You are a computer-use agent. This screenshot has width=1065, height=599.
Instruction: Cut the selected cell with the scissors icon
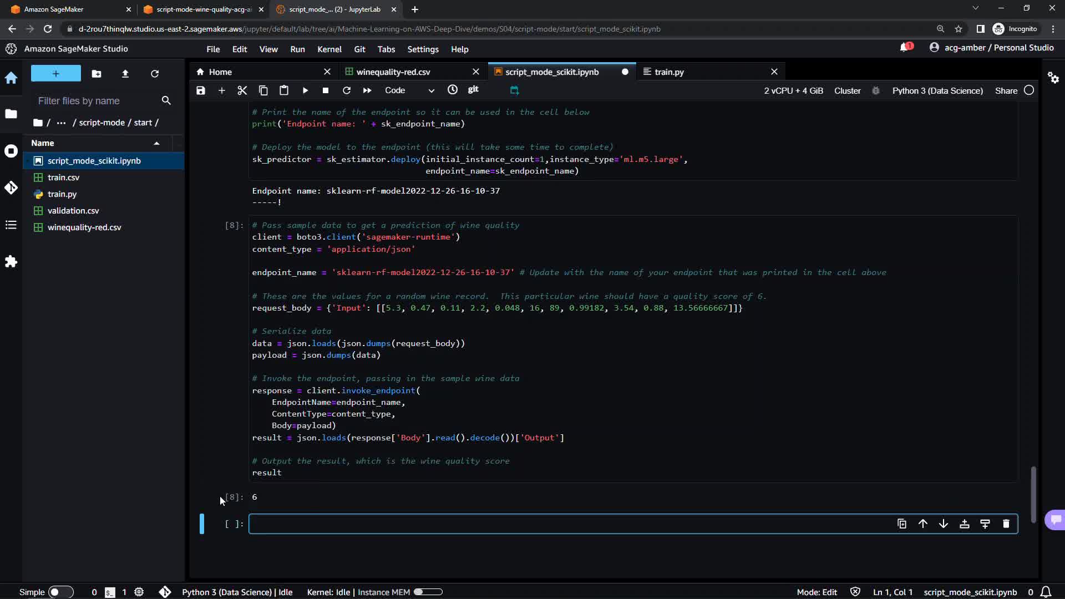pyautogui.click(x=242, y=90)
